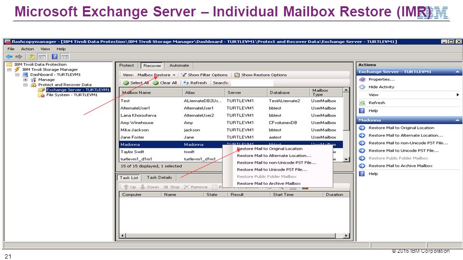The height and width of the screenshot is (260, 463).
Task: Open the Mailbox Restore view dropdown
Action: pyautogui.click(x=174, y=75)
